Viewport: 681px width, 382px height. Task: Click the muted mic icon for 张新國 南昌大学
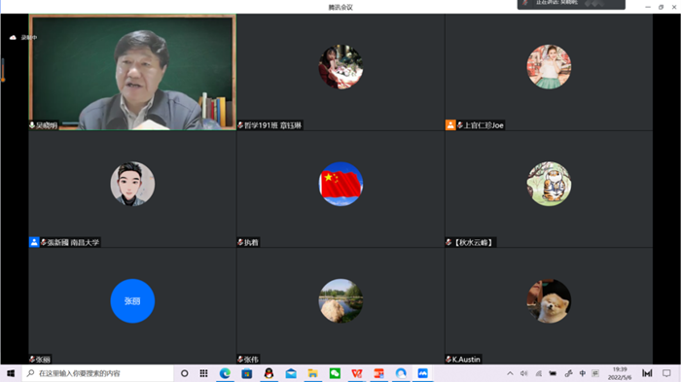[44, 242]
